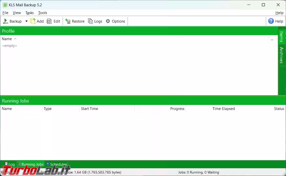Edit the selected profile

54,21
